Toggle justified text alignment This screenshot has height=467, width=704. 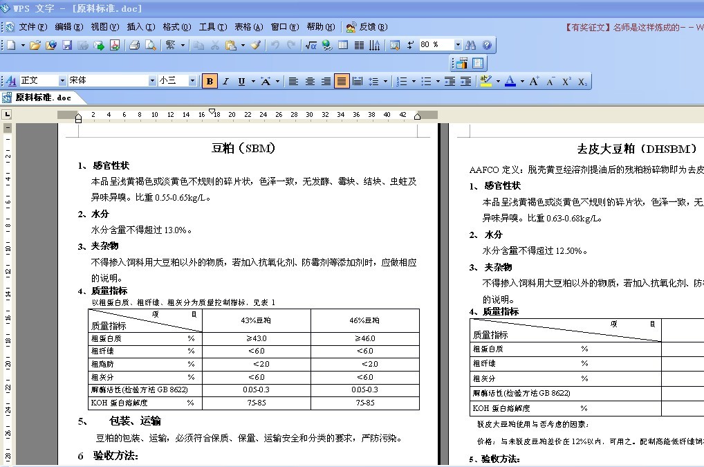pos(341,81)
